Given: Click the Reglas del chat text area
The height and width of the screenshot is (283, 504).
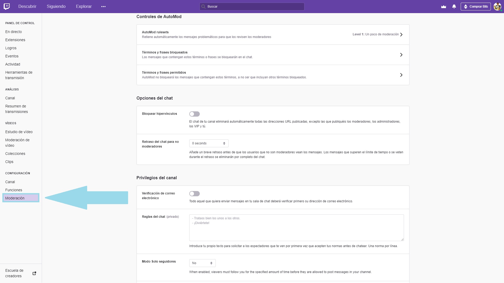Looking at the screenshot, I should pos(297,228).
